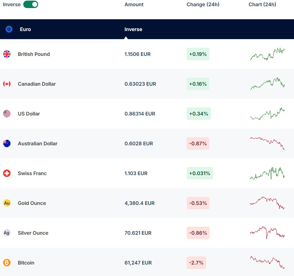The height and width of the screenshot is (276, 294).
Task: Click the British Pound flag icon
Action: [7, 54]
